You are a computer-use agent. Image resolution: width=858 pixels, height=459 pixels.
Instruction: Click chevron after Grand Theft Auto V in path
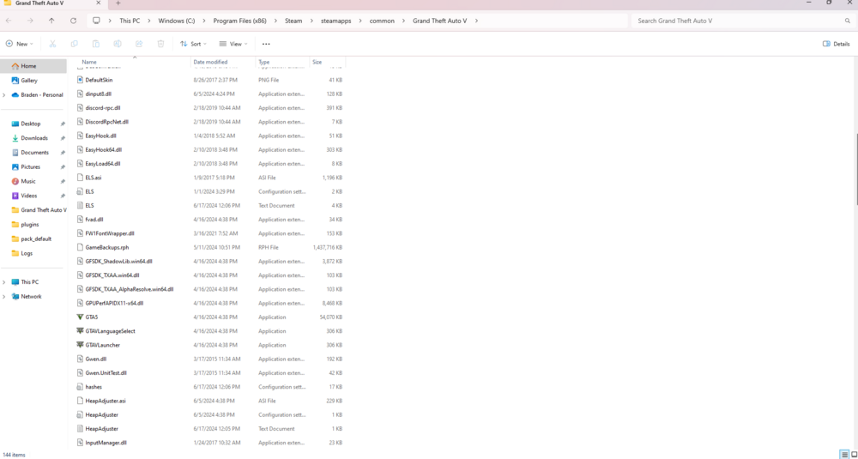pos(476,21)
